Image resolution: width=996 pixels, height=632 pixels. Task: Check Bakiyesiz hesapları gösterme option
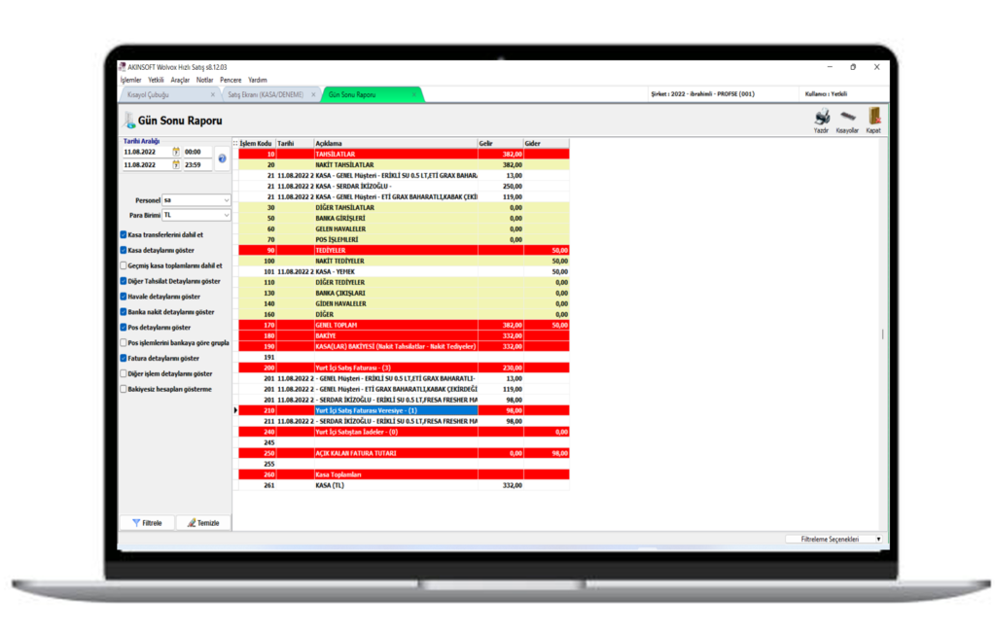pyautogui.click(x=124, y=389)
